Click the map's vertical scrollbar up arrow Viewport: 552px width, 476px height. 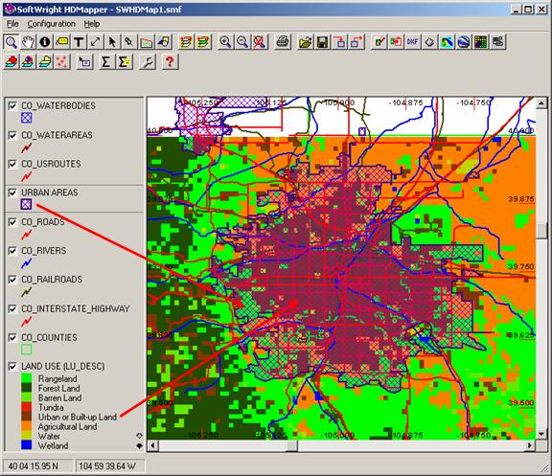[541, 103]
